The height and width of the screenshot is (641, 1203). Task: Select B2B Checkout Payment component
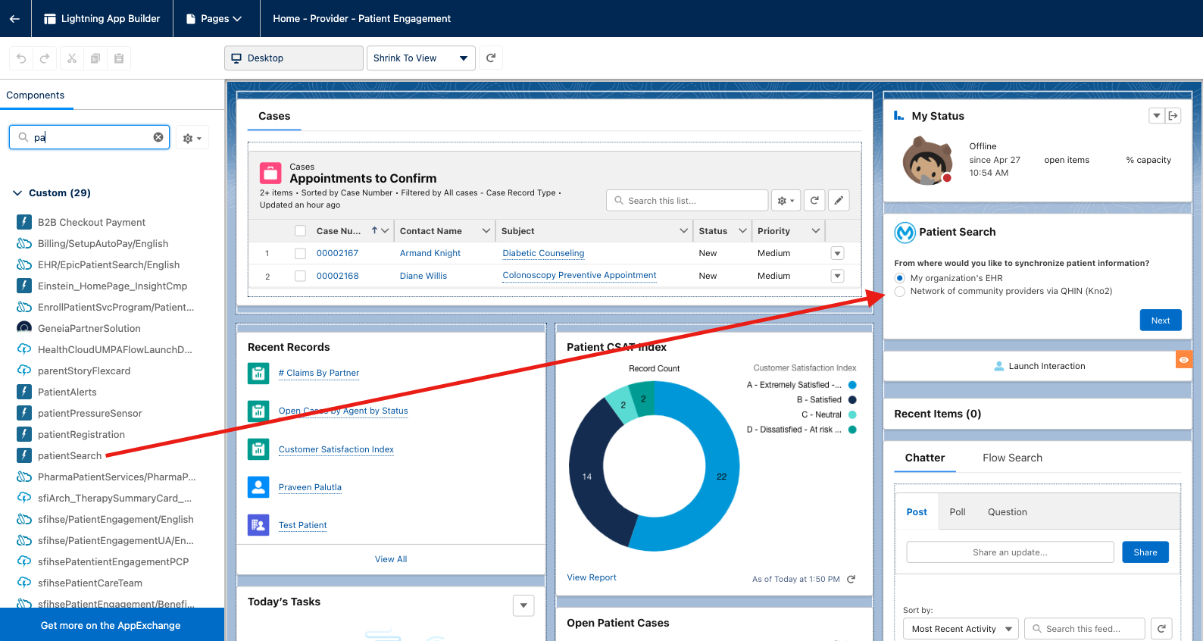91,222
